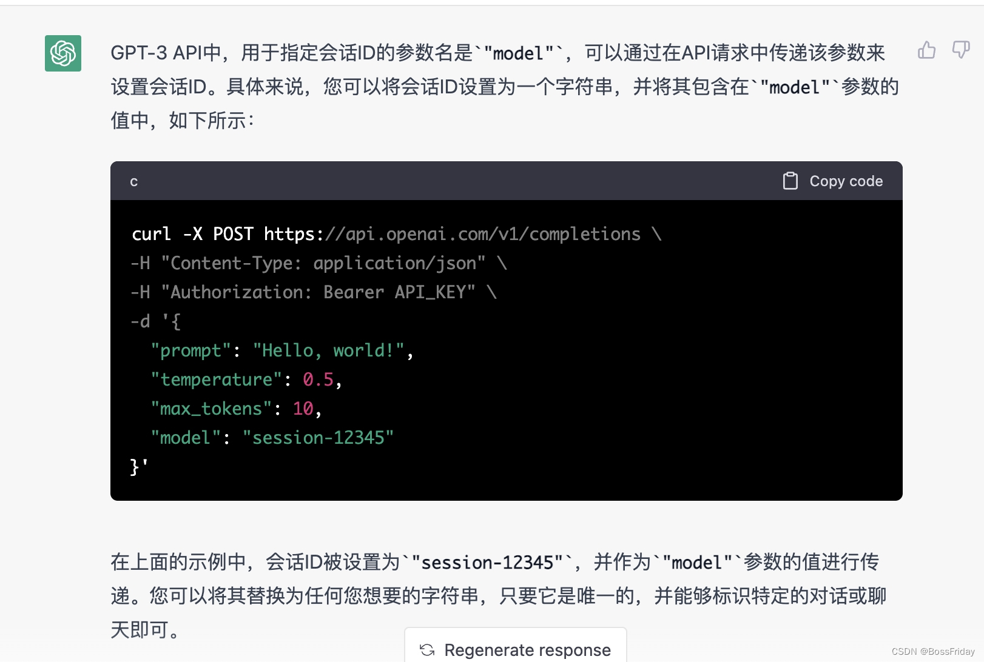The image size is (984, 662).
Task: Click the curl command at code start
Action: tap(151, 234)
